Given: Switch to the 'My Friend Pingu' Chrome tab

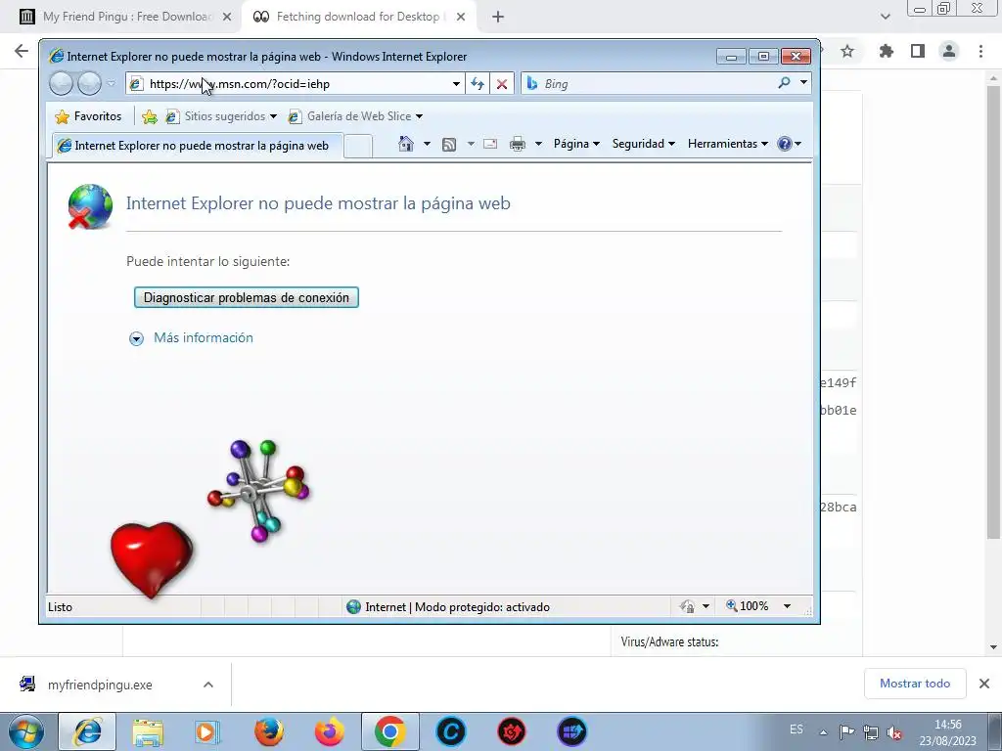Looking at the screenshot, I should tap(125, 17).
